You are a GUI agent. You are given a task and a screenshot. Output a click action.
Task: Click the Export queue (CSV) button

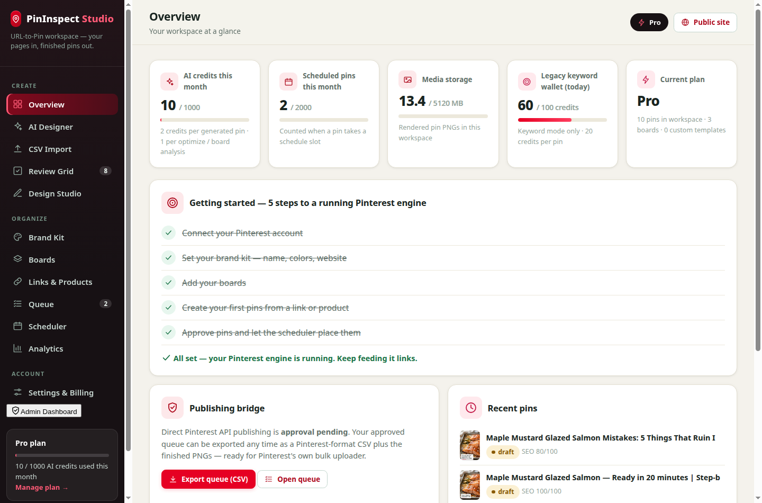pos(208,479)
